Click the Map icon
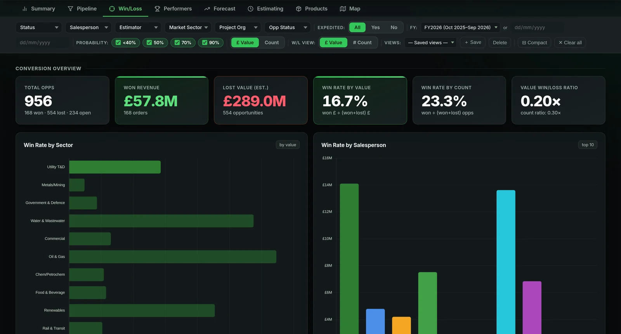The height and width of the screenshot is (334, 621). tap(343, 9)
